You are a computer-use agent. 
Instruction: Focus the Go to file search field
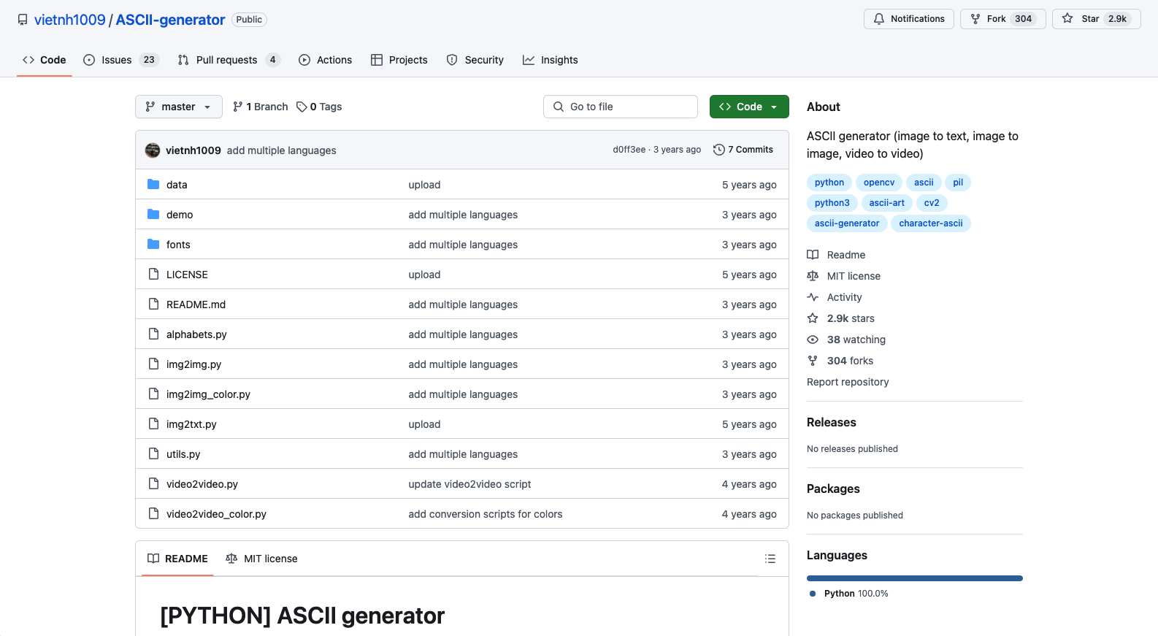tap(621, 107)
